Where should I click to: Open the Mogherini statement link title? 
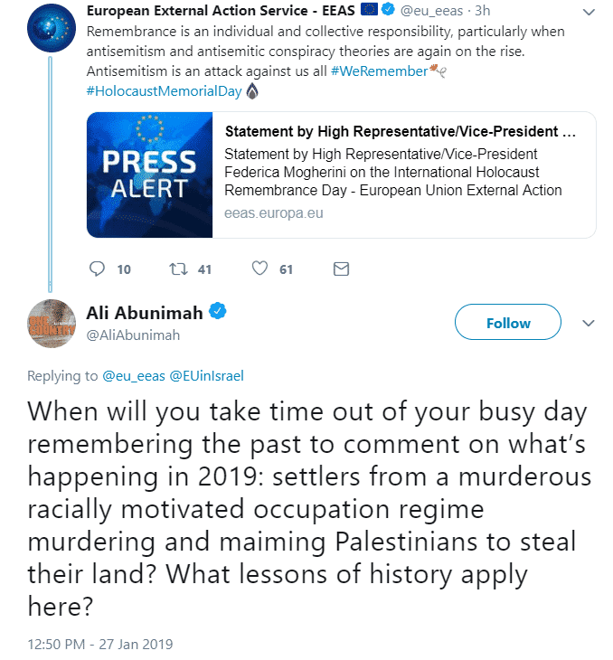401,131
